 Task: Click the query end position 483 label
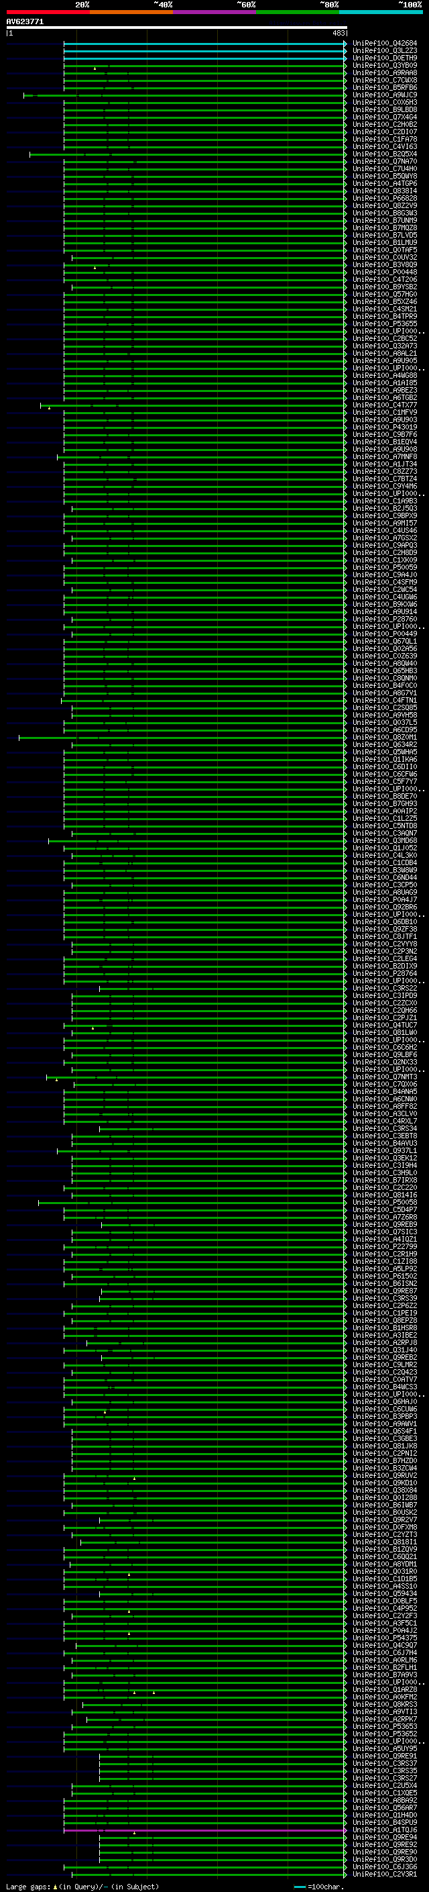(338, 33)
